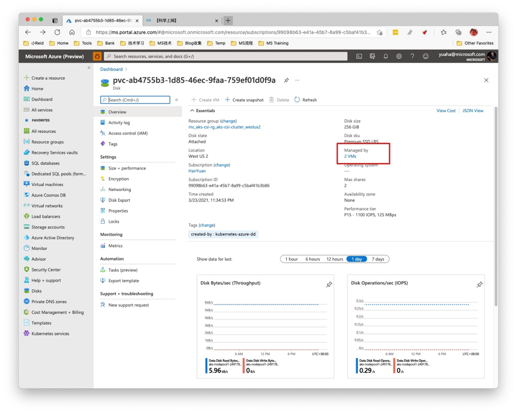
Task: Go to browser home icon
Action: click(x=72, y=32)
